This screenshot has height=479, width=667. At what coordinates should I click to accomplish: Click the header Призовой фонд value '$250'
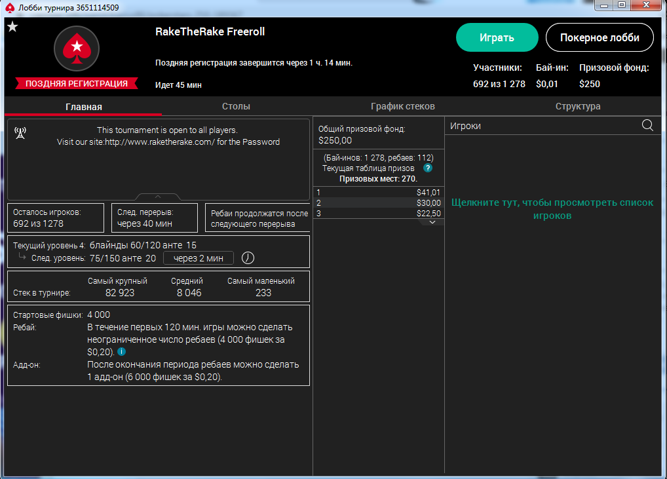590,85
